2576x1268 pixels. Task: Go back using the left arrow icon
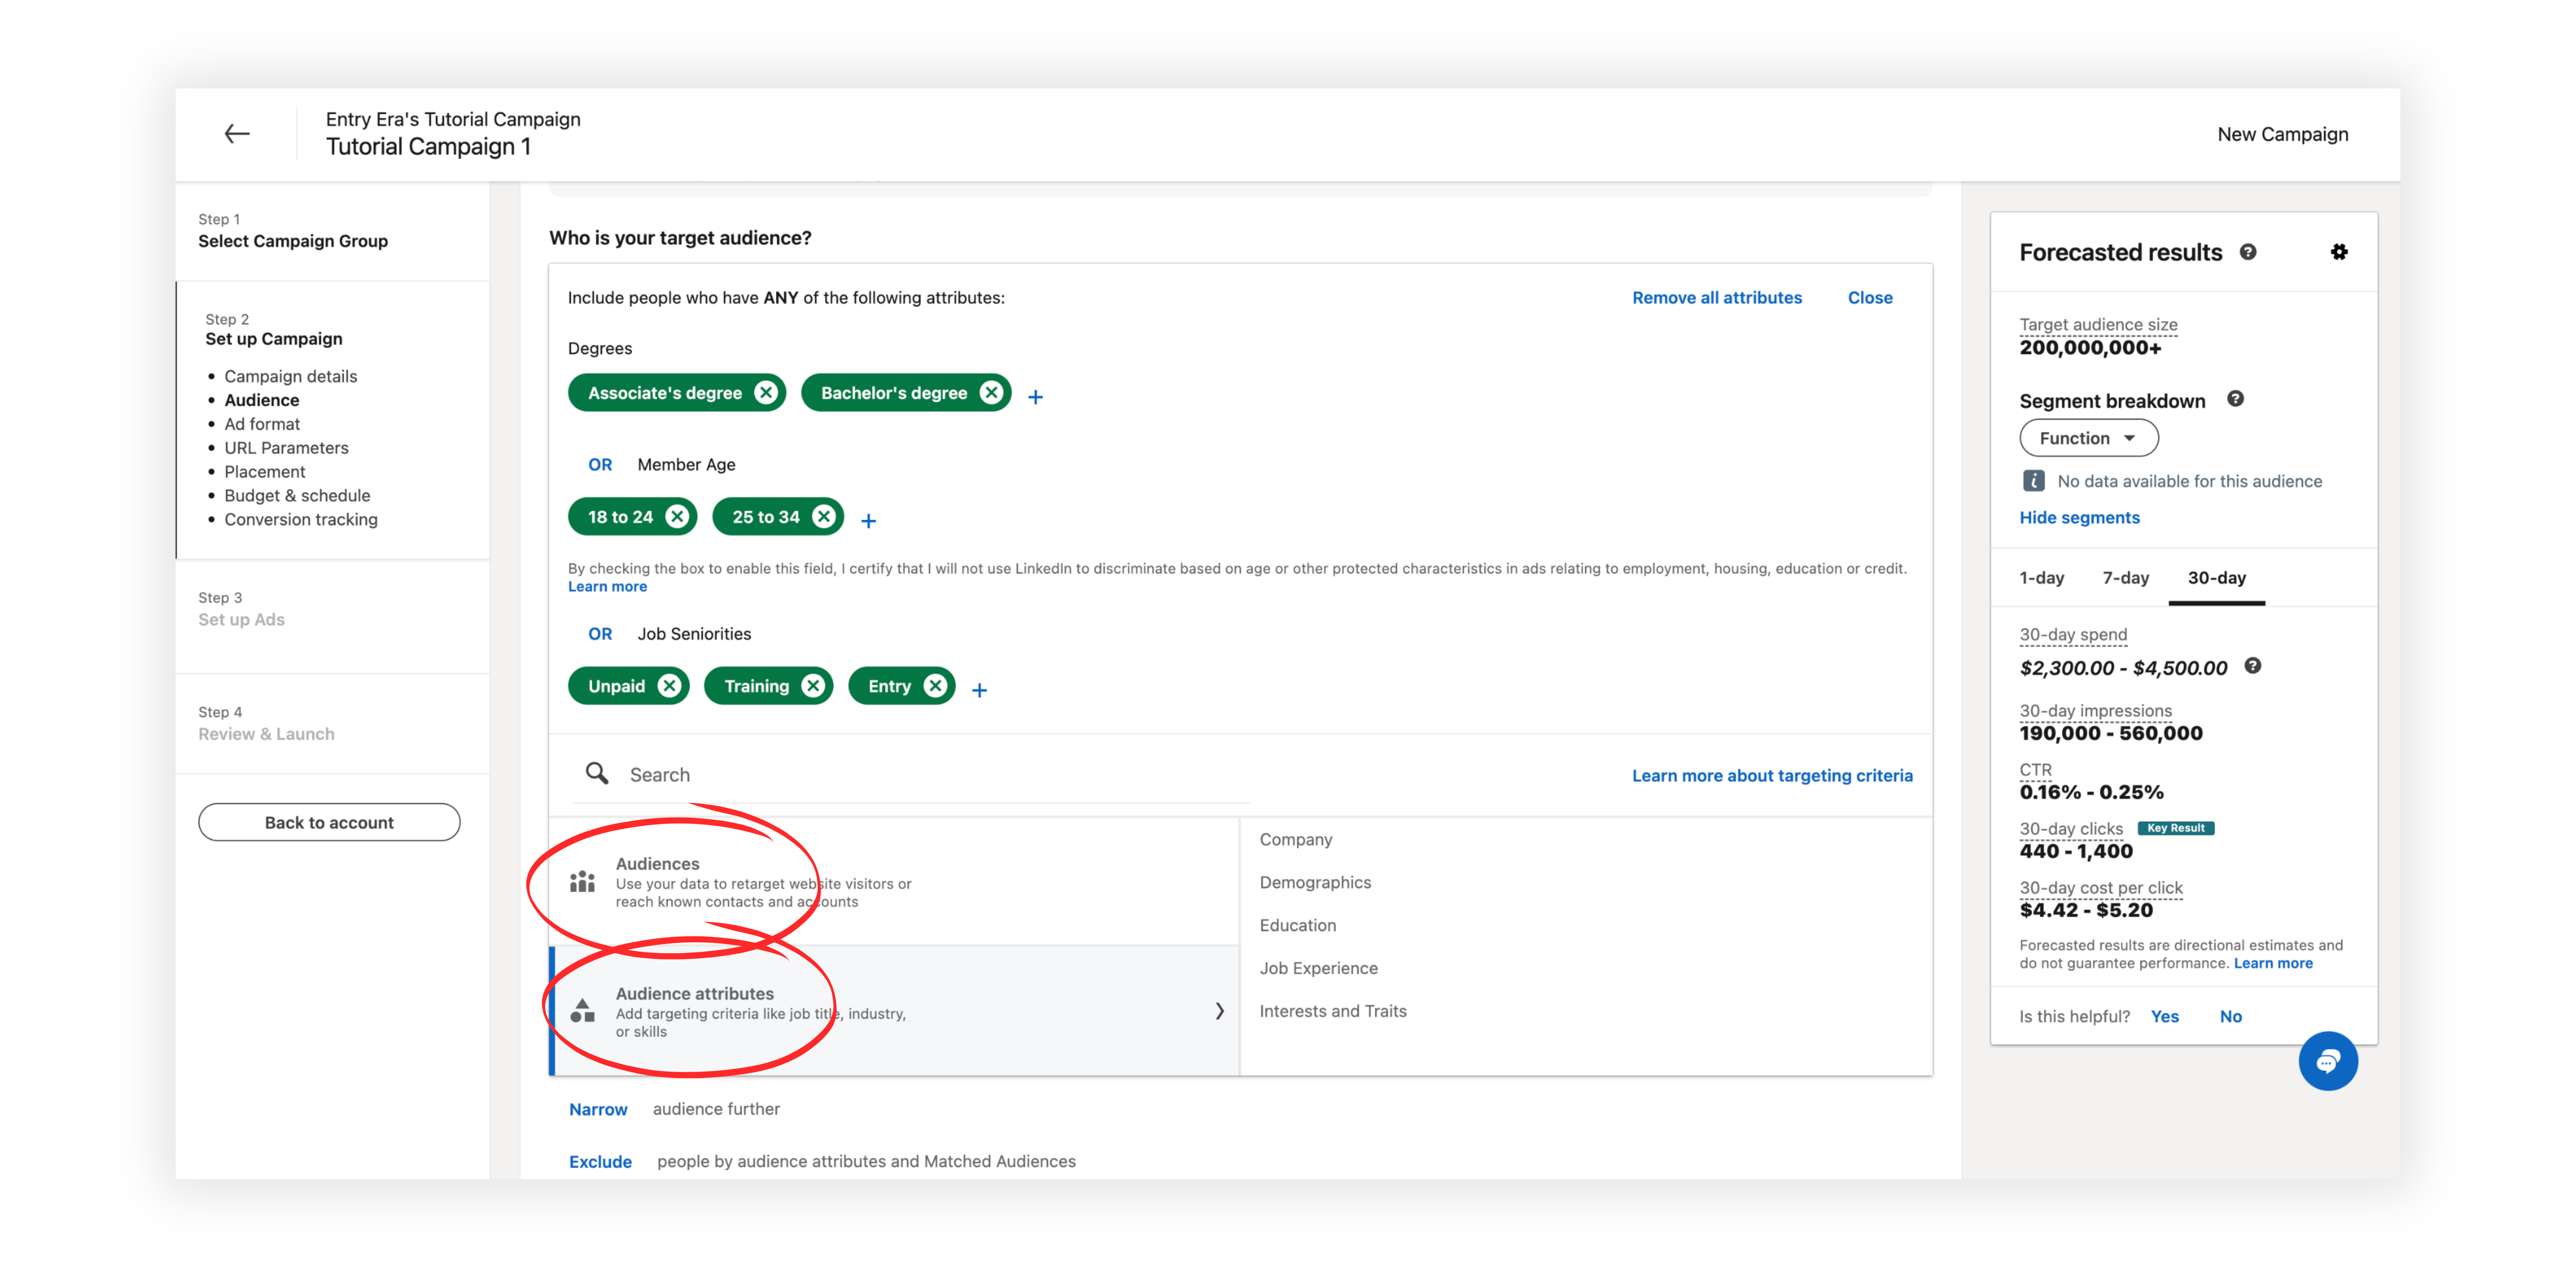pyautogui.click(x=237, y=134)
